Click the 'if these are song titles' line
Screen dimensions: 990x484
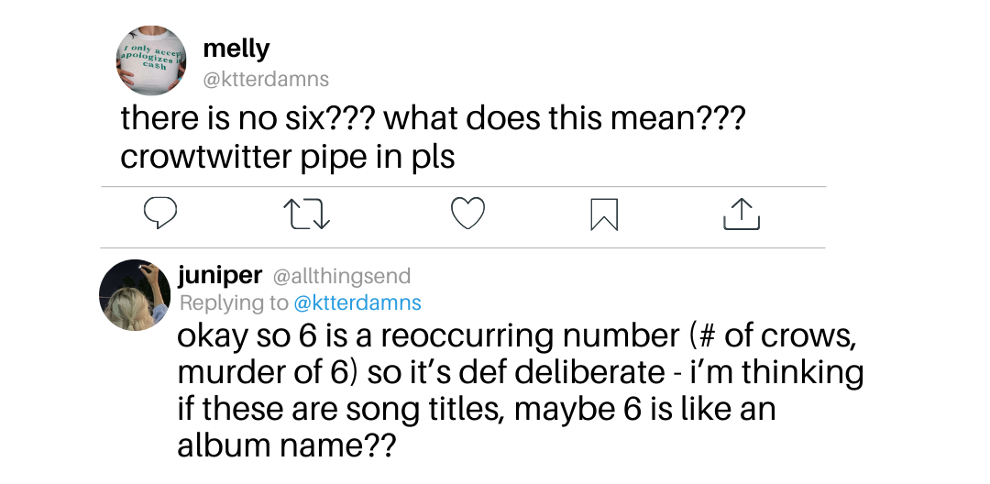476,409
